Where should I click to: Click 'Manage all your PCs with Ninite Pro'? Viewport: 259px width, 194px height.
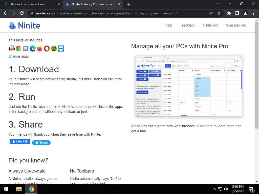[x=180, y=46]
